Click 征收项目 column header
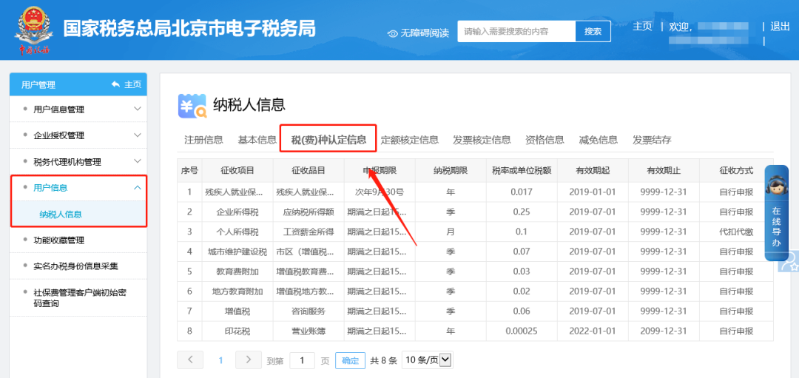 [237, 171]
